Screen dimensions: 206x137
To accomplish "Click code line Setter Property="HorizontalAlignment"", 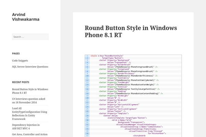I will pos(119,104).
